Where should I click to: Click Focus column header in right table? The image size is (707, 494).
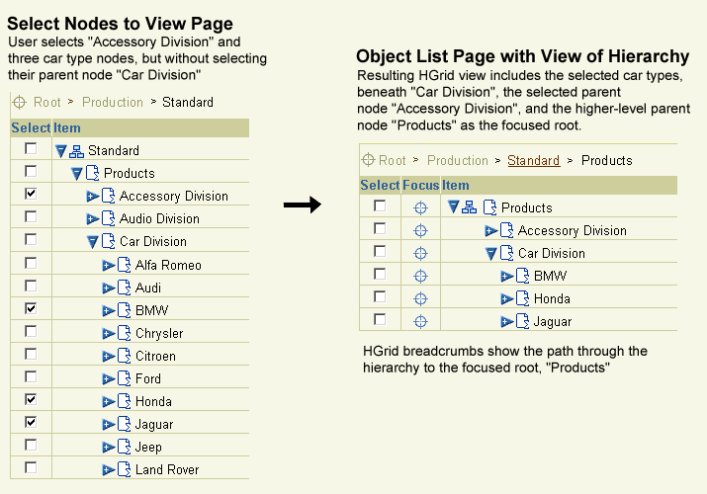click(420, 185)
